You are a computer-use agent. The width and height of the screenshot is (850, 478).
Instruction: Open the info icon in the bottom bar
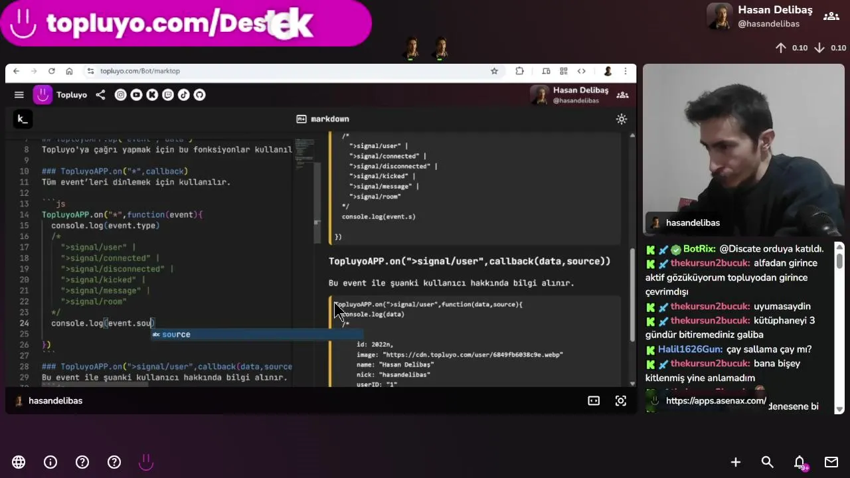point(50,462)
